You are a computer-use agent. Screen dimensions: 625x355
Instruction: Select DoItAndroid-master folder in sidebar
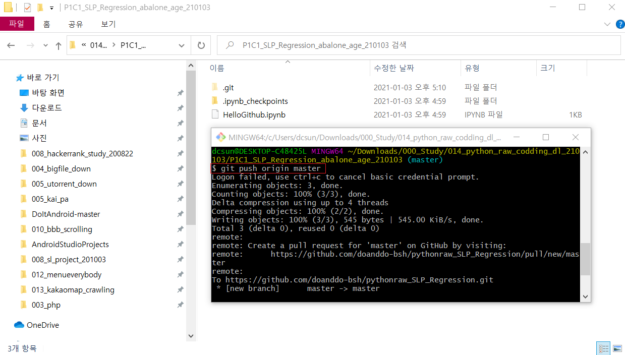click(x=66, y=214)
